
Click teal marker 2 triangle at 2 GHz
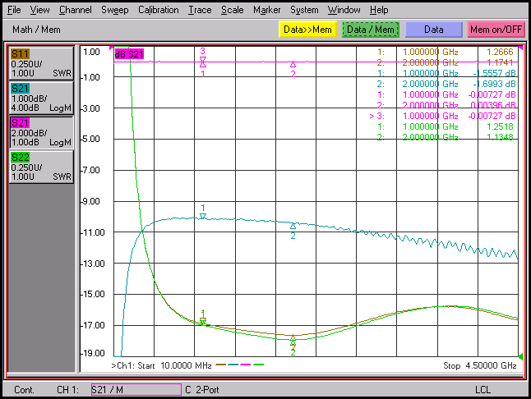[x=293, y=226]
